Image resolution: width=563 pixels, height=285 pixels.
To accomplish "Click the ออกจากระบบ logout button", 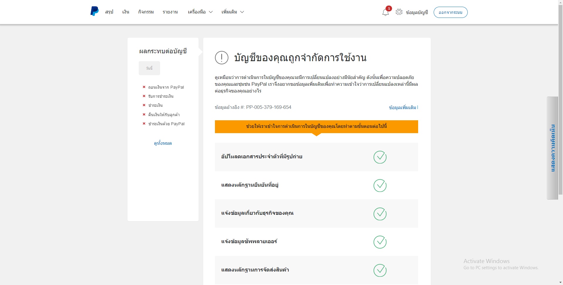I will (x=450, y=12).
